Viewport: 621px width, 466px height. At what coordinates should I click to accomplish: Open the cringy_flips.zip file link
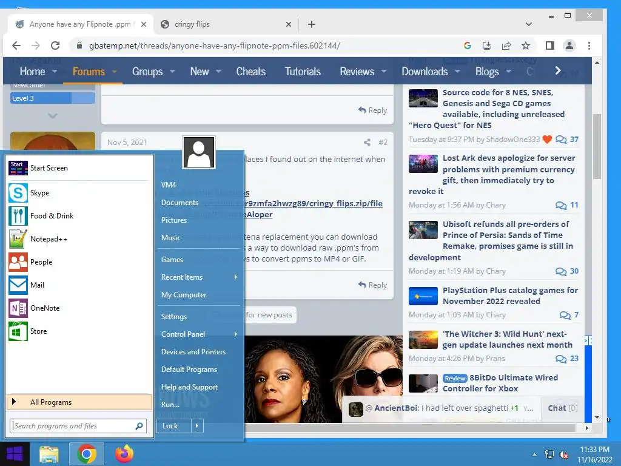(314, 204)
